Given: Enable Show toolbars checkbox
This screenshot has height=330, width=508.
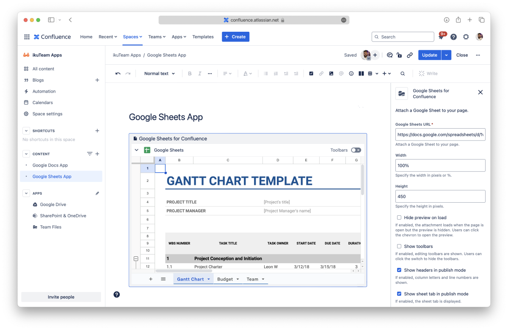Looking at the screenshot, I should 399,246.
